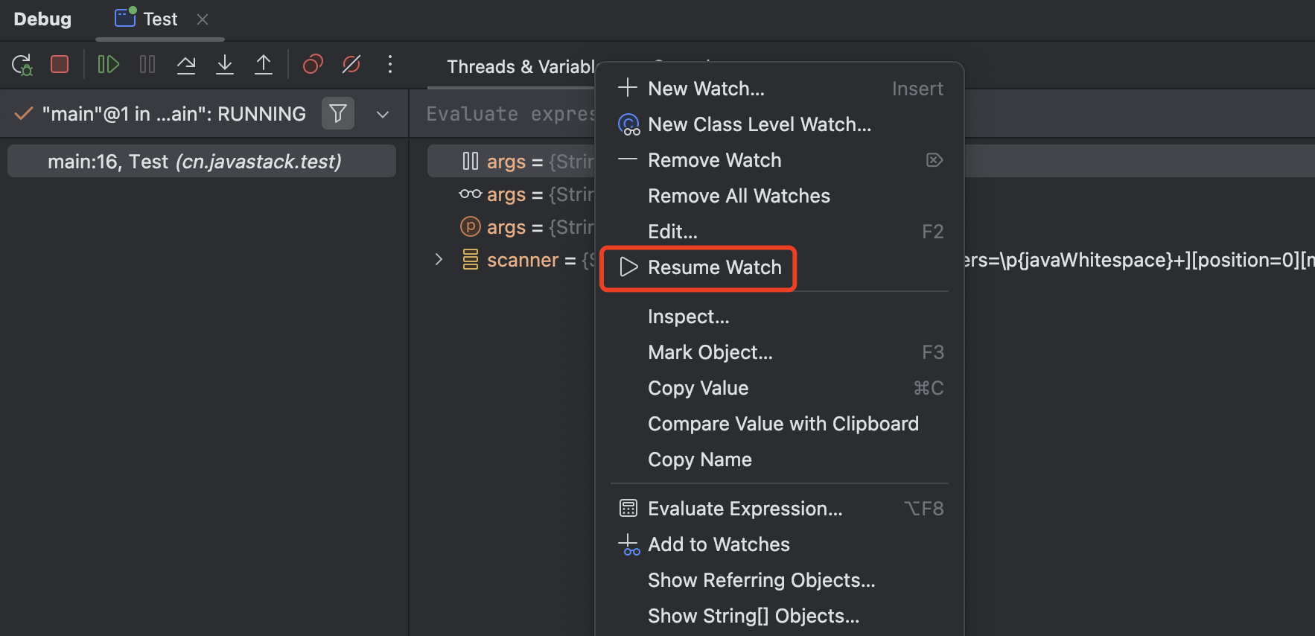The height and width of the screenshot is (636, 1315).
Task: Stop the debug session
Action: [x=60, y=65]
